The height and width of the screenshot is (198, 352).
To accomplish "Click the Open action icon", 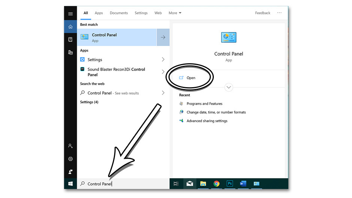I will [x=181, y=78].
